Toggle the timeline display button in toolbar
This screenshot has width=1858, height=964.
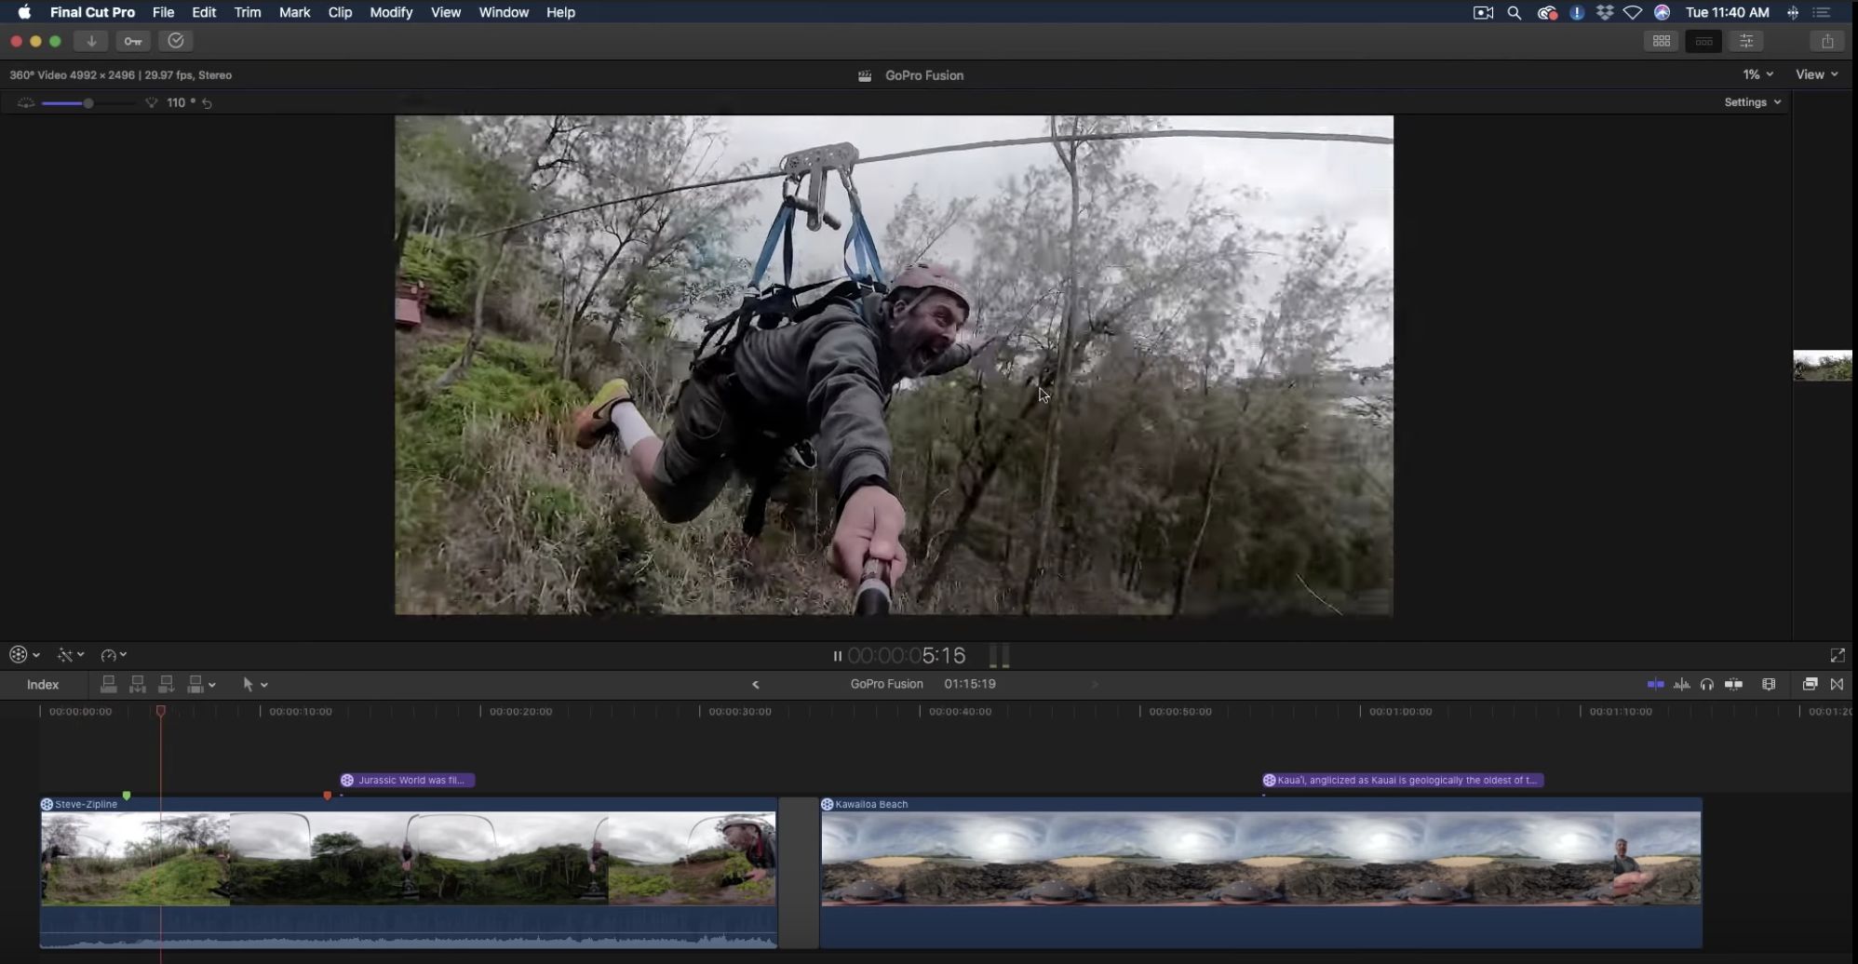point(1703,41)
